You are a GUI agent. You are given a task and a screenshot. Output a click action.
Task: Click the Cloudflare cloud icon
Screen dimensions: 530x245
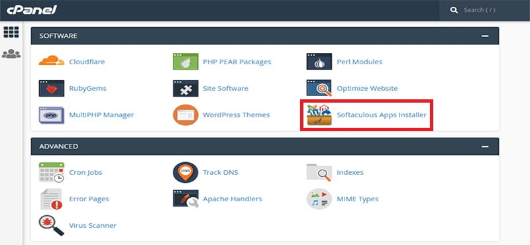[52, 61]
